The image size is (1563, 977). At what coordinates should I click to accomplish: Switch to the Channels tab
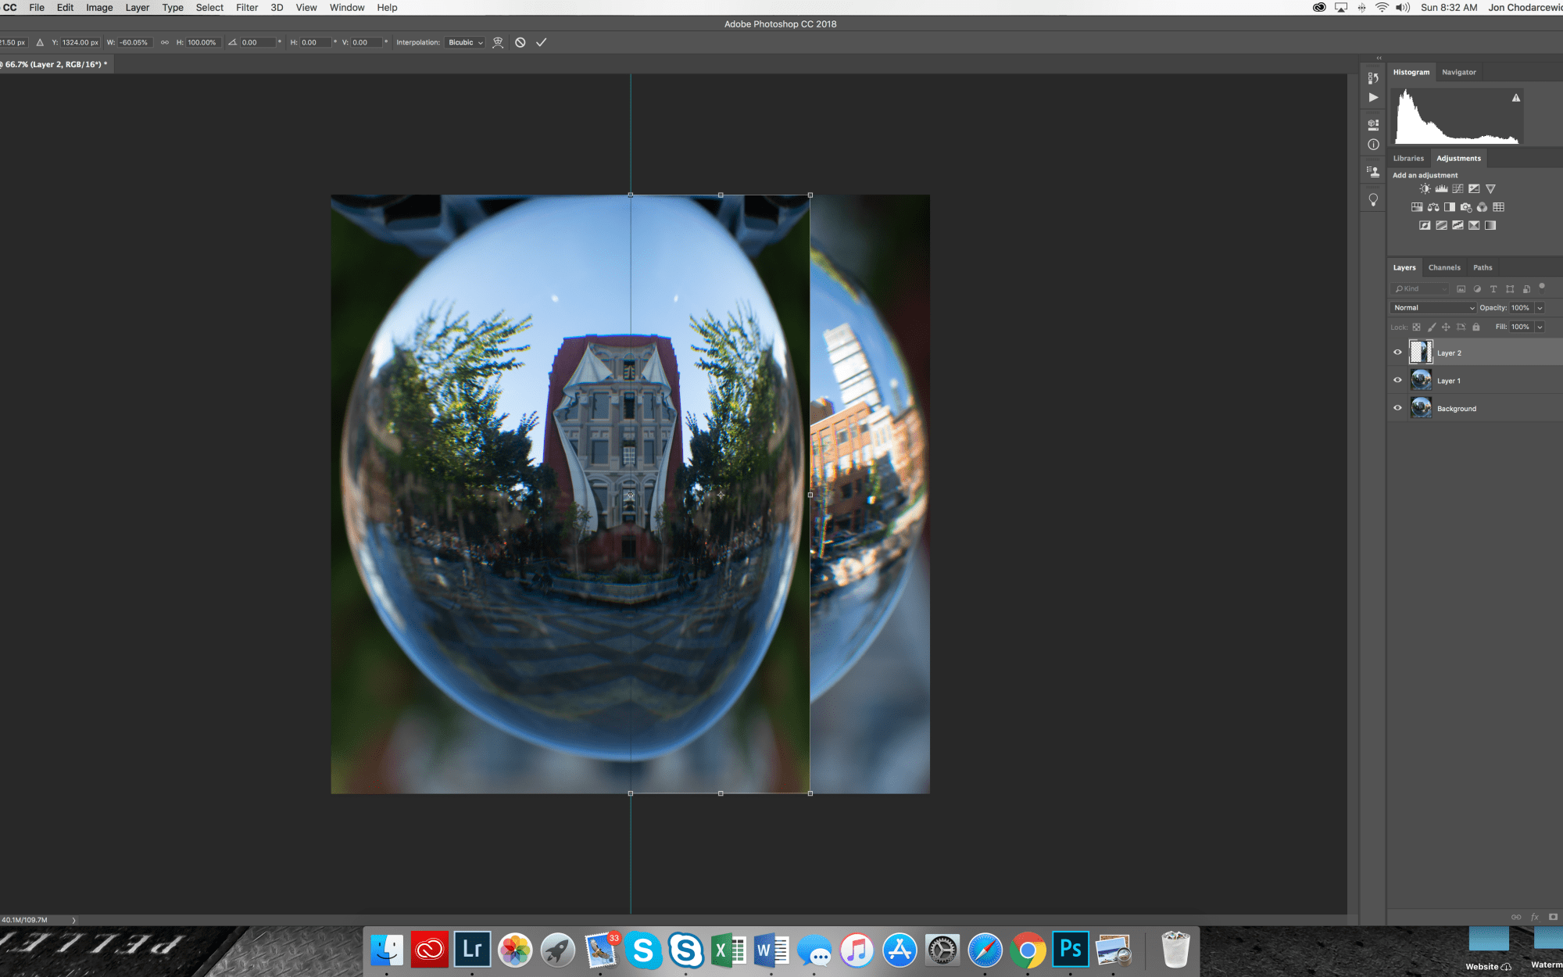click(1443, 267)
